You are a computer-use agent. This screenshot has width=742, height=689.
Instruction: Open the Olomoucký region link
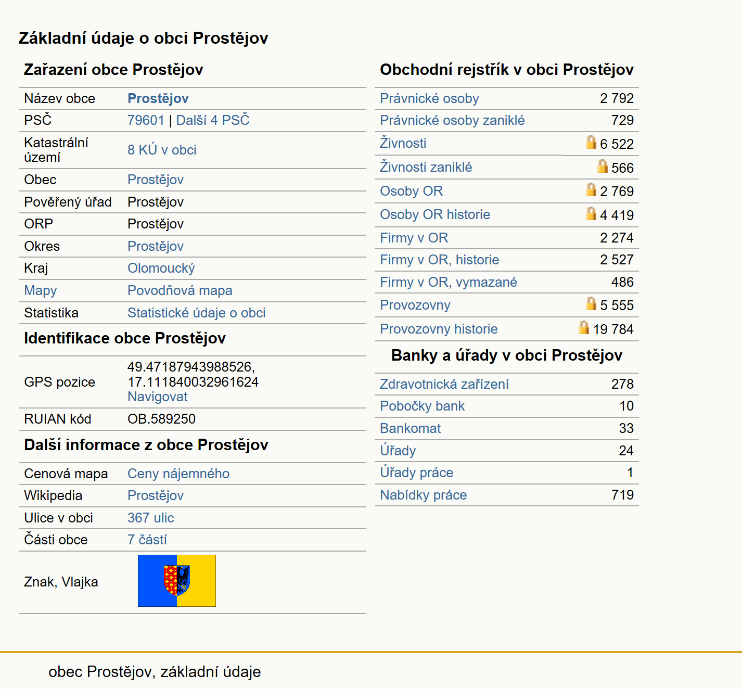point(161,269)
